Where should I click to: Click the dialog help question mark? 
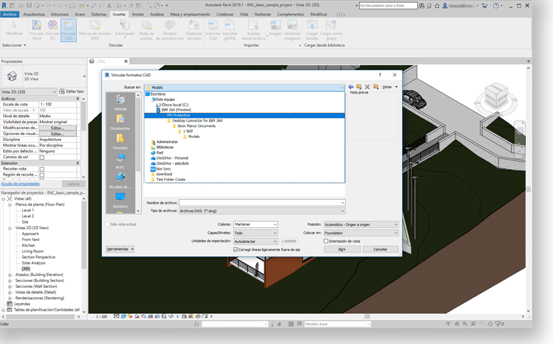click(380, 75)
